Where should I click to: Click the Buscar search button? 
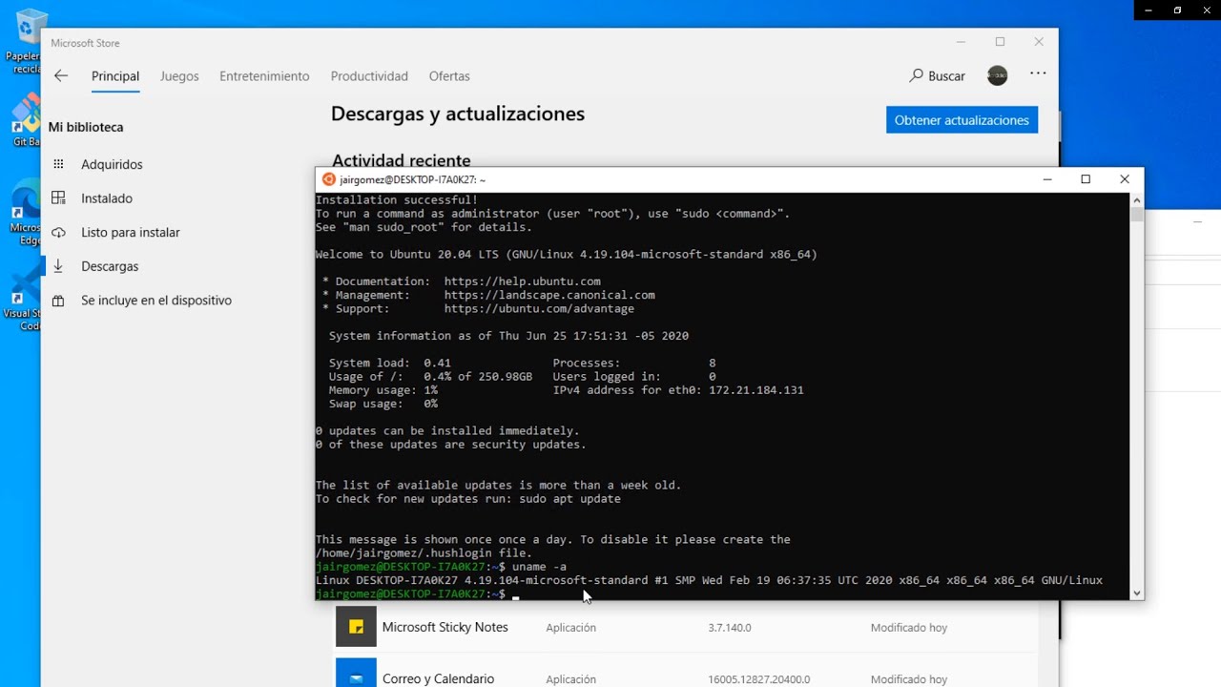[937, 75]
